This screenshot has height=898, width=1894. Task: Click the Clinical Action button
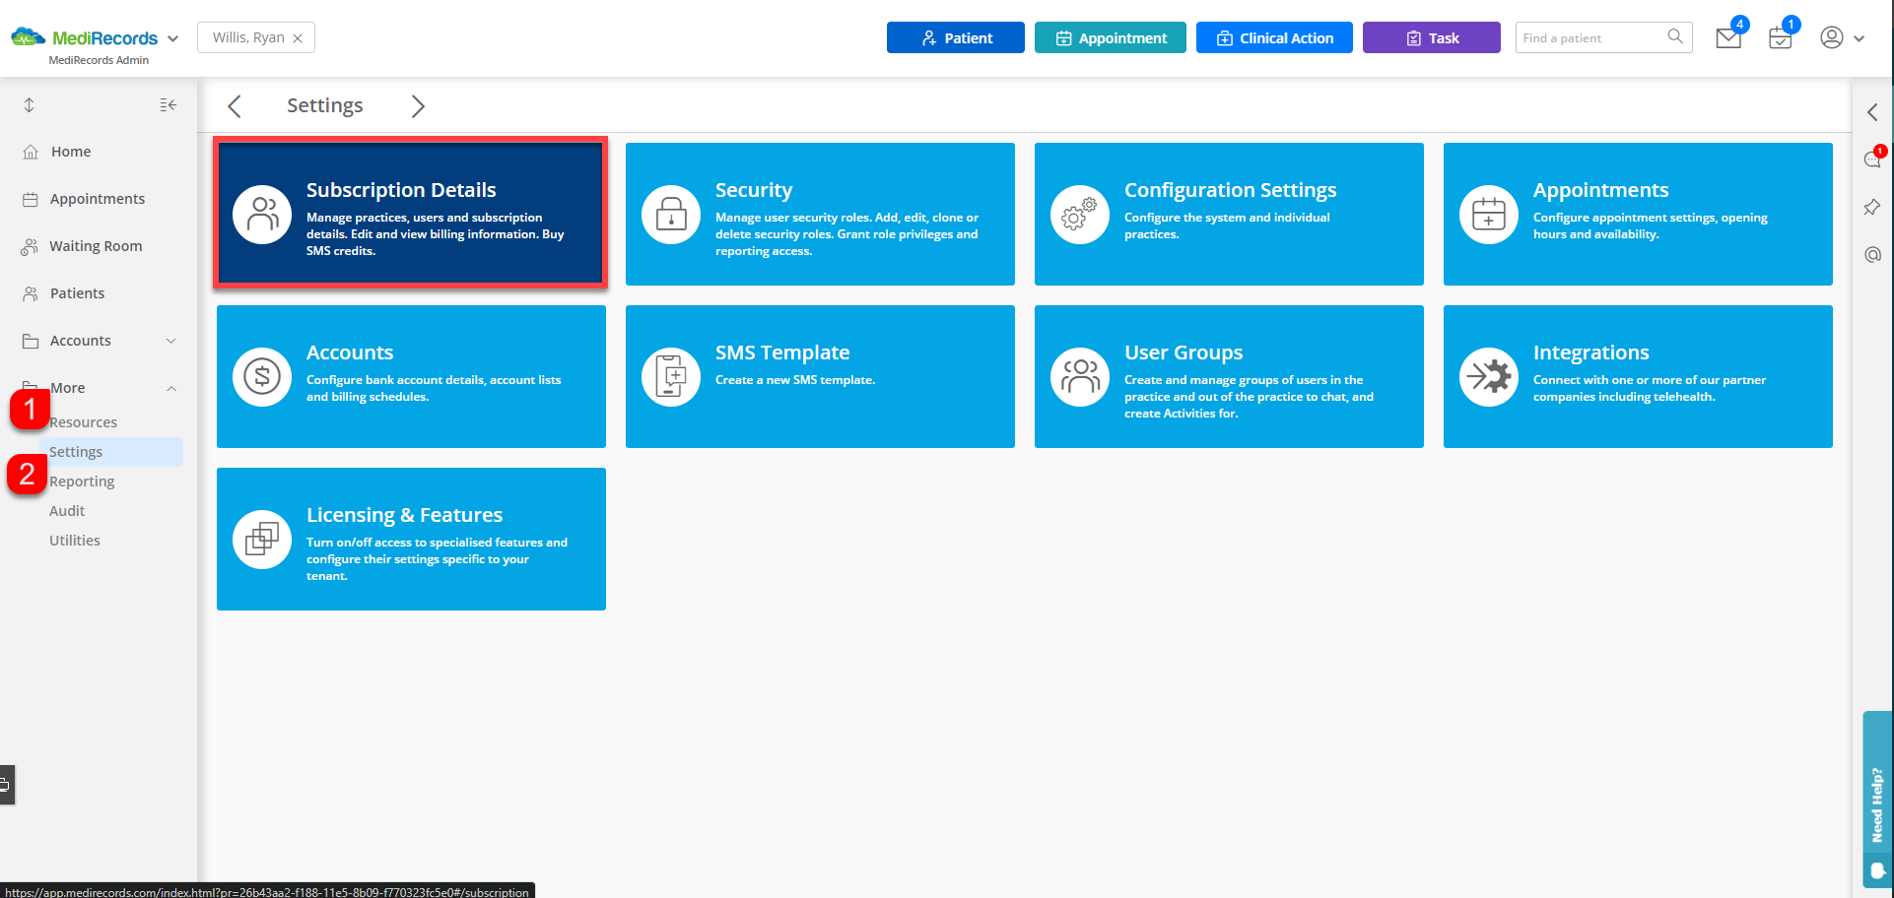click(x=1274, y=37)
